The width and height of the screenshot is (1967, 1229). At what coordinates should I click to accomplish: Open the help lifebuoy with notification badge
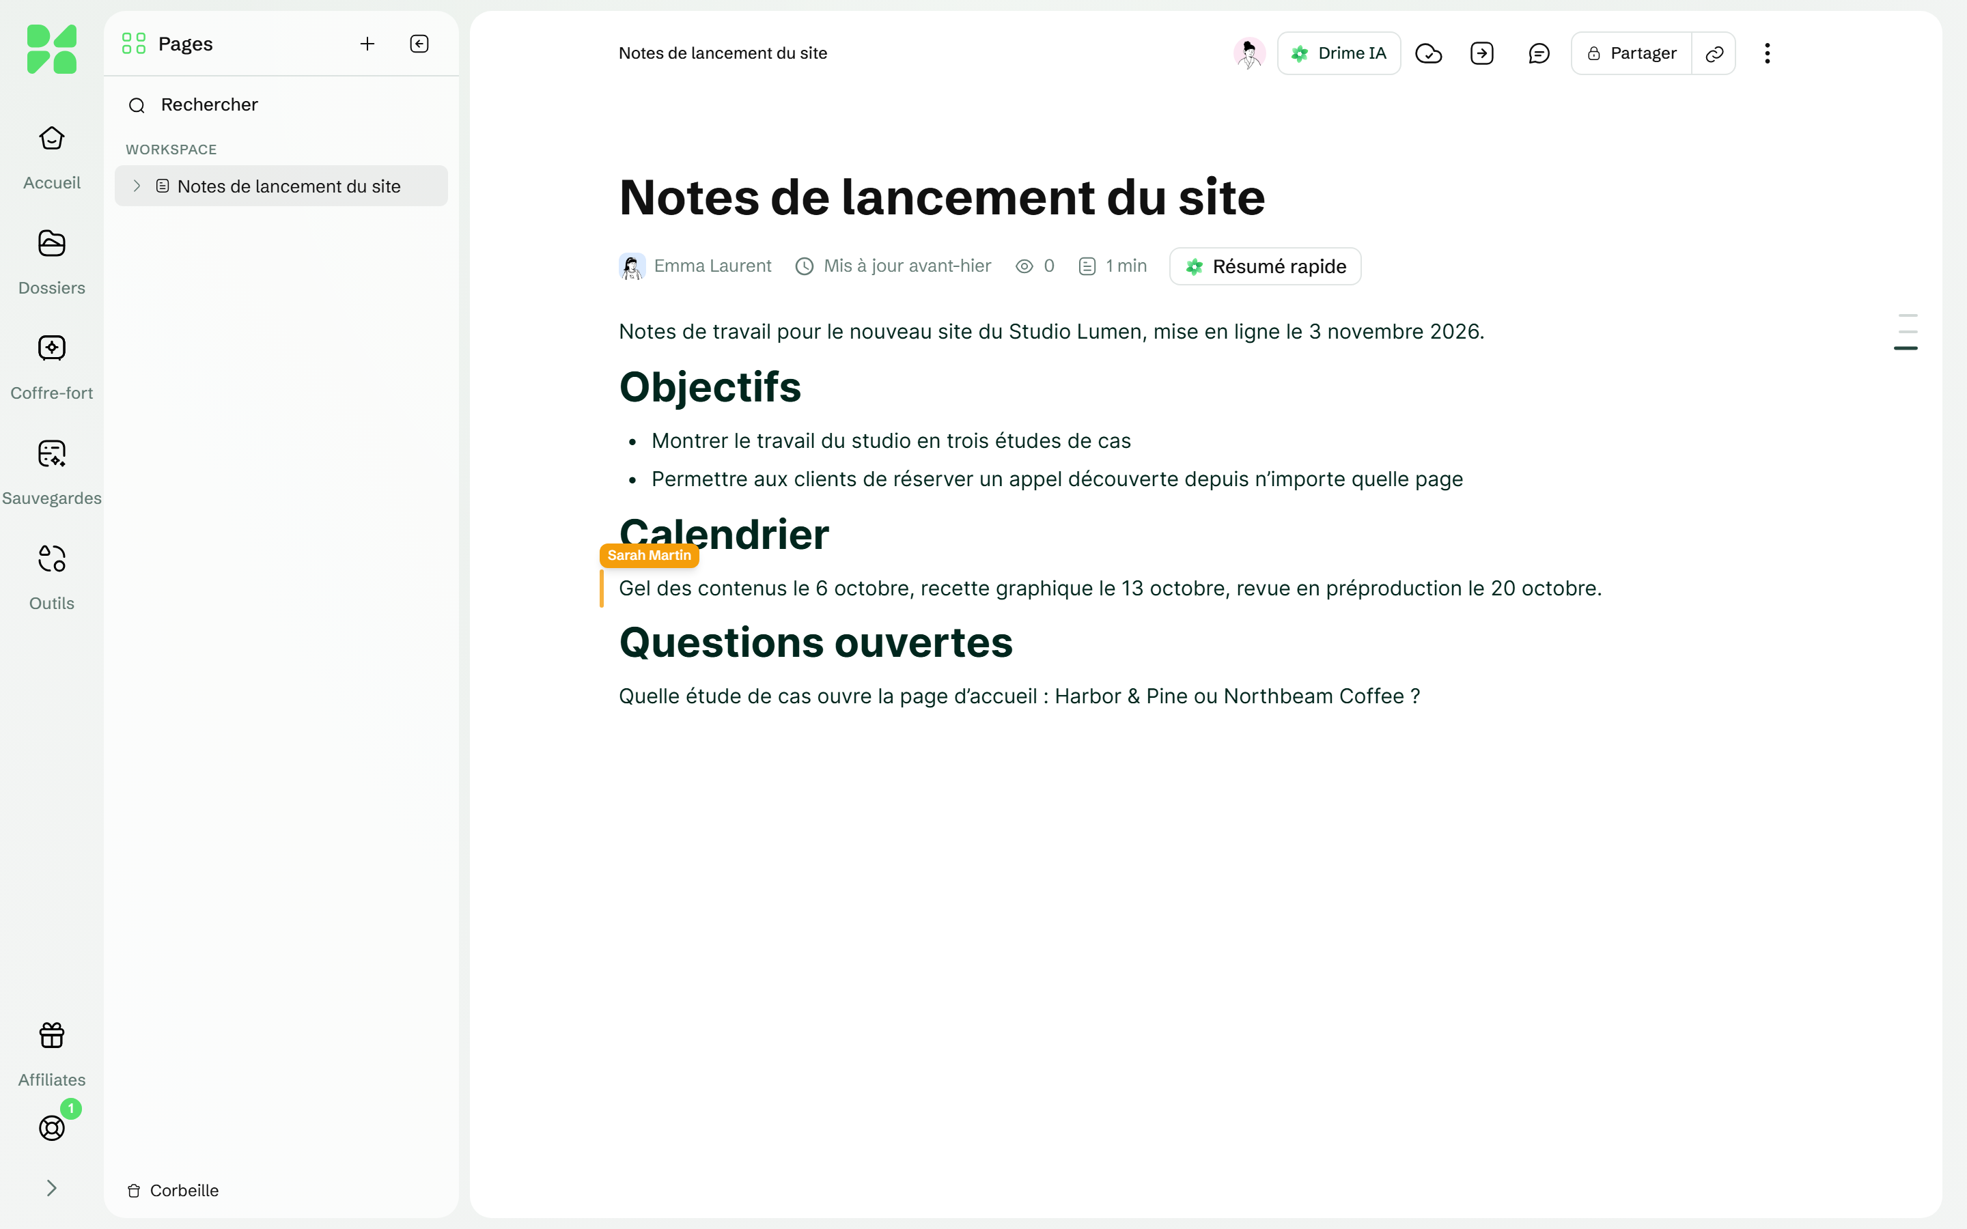52,1127
